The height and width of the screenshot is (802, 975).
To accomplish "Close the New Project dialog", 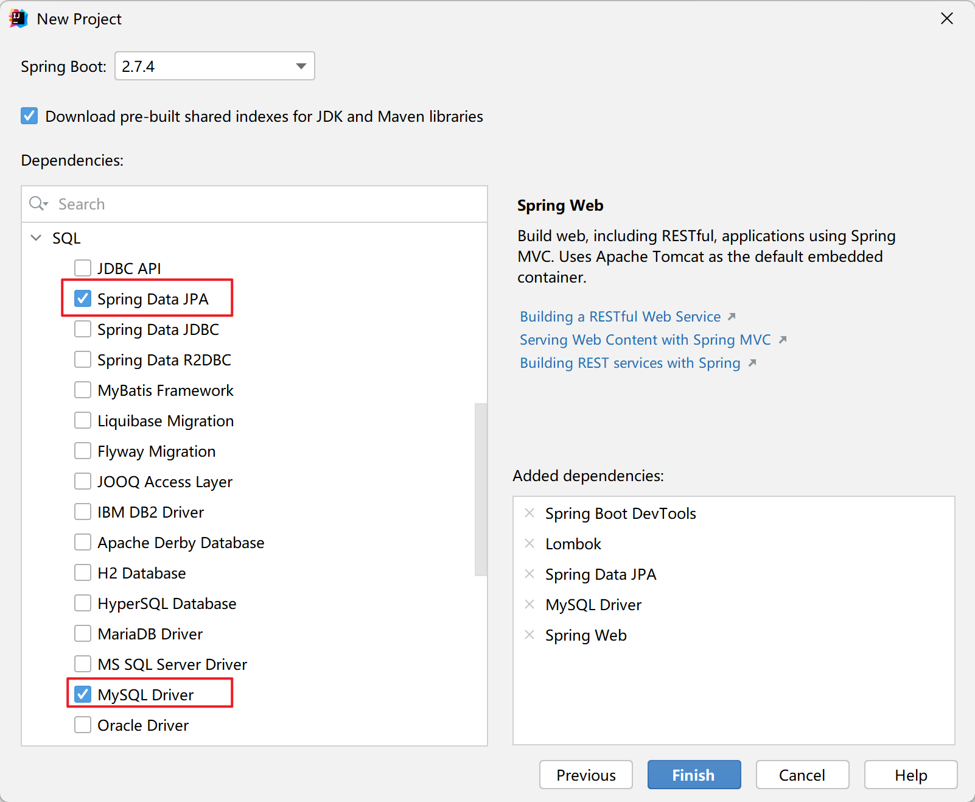I will (x=947, y=19).
